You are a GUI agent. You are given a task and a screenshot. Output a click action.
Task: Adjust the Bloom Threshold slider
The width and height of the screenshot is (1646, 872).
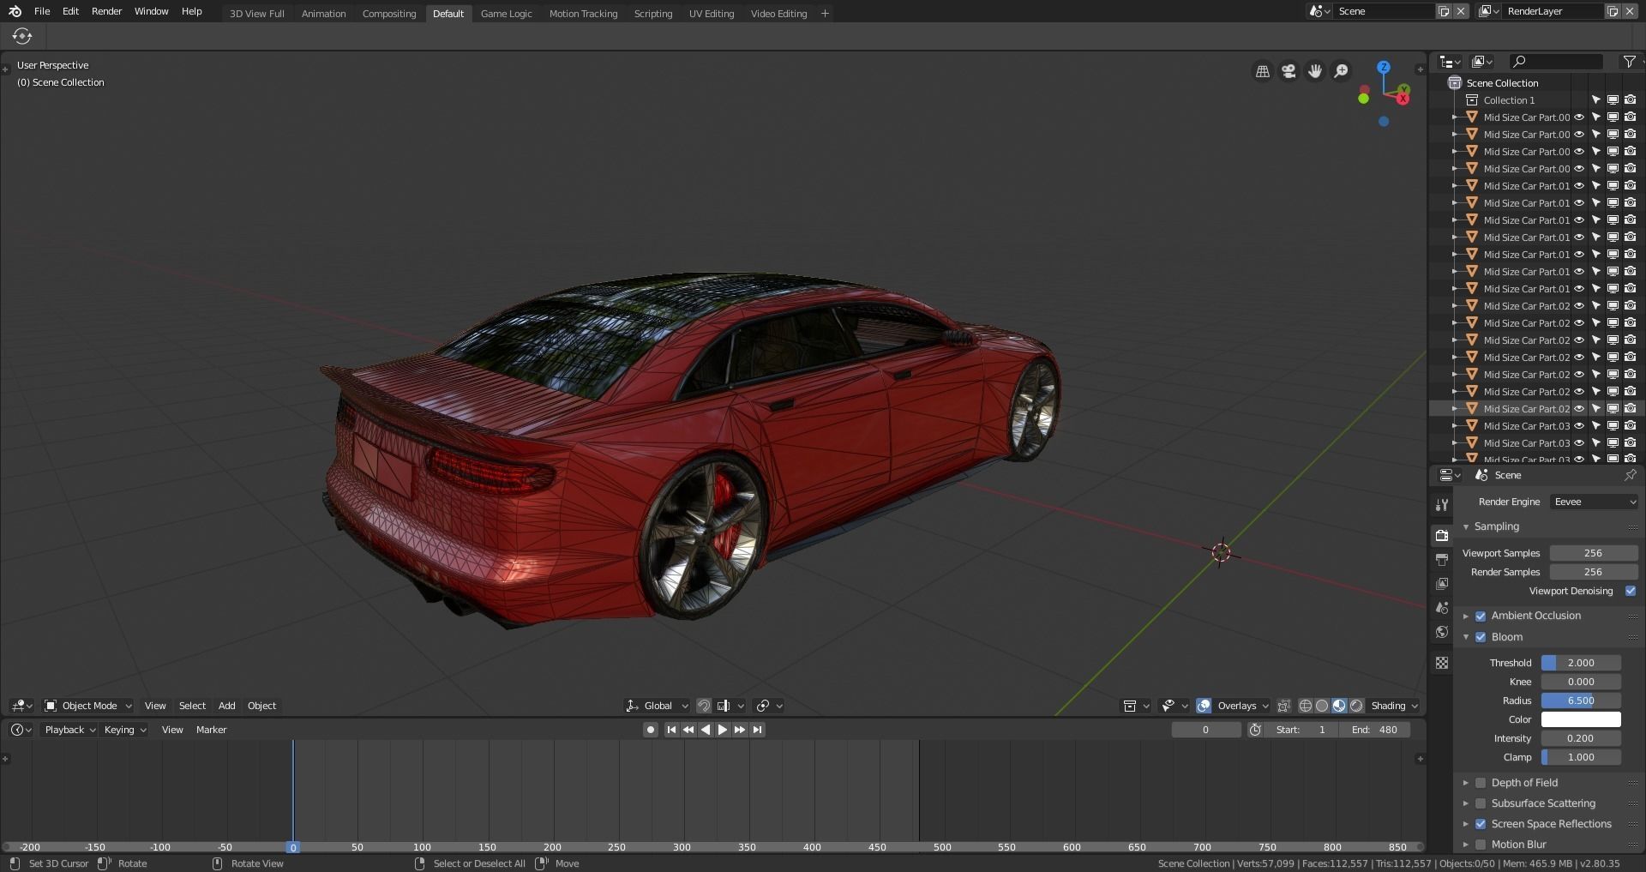(1581, 663)
